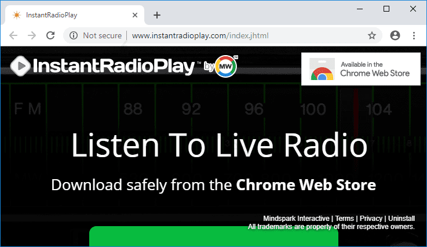Click the back navigation arrow
Screen dimensions: 427x247
(14, 35)
